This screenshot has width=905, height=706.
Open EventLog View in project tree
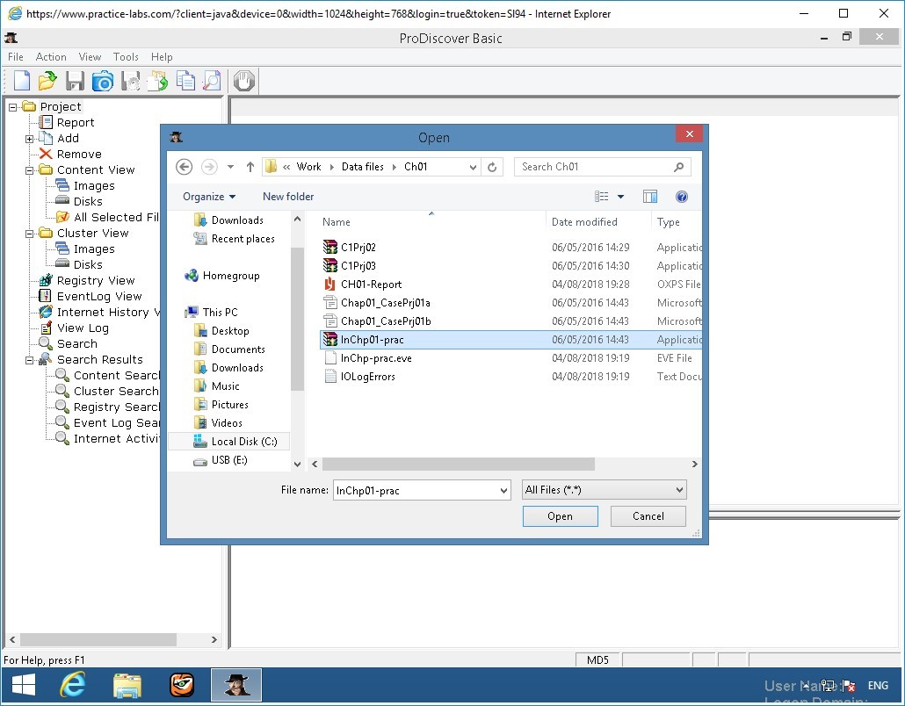[x=99, y=296]
